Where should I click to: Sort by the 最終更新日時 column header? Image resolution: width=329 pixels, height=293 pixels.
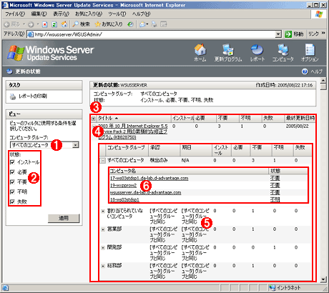(300, 118)
